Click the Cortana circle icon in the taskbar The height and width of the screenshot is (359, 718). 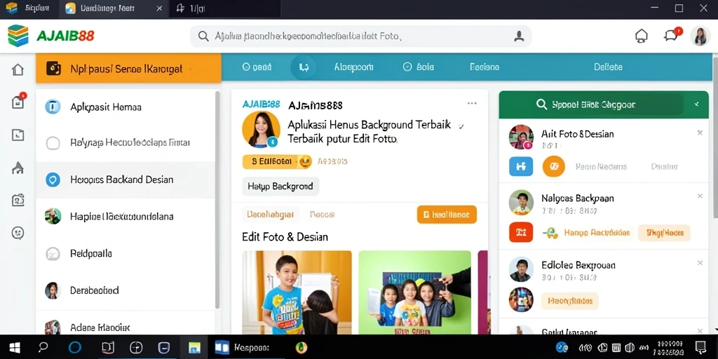[x=74, y=348]
